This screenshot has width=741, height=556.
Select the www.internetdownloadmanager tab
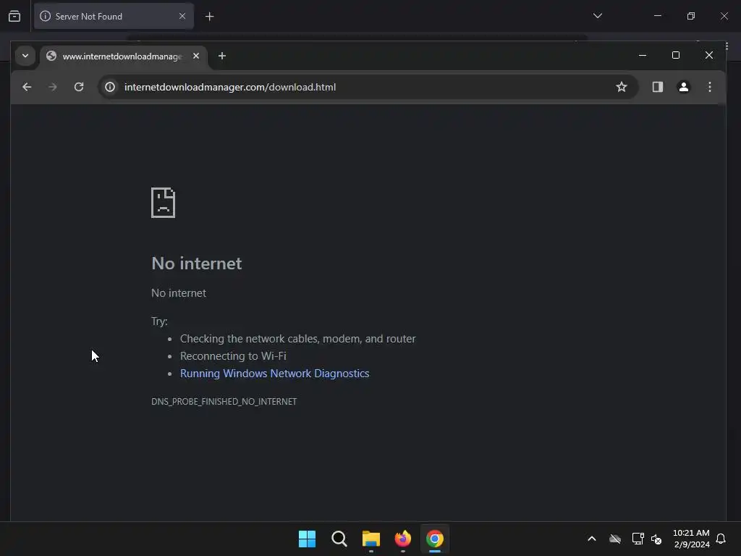pos(124,56)
